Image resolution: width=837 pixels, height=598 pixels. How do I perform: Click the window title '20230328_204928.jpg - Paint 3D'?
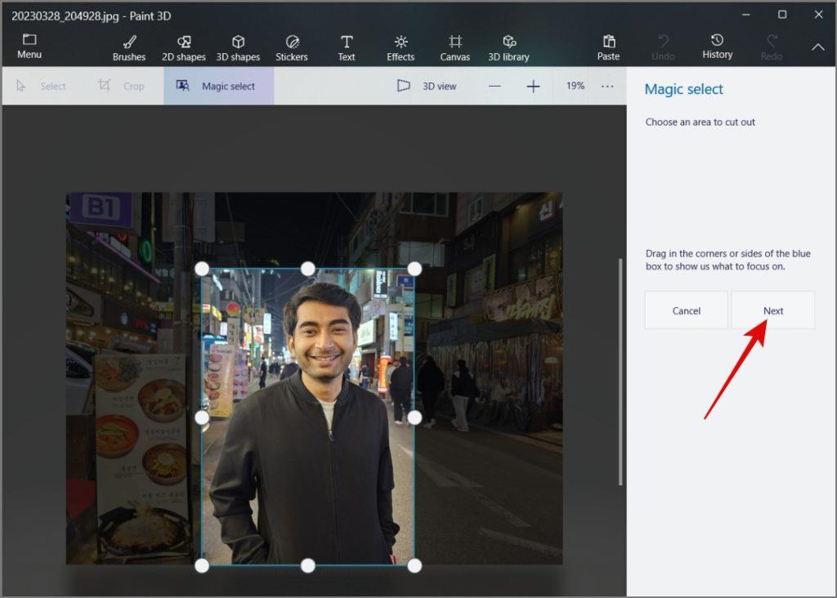tap(92, 16)
